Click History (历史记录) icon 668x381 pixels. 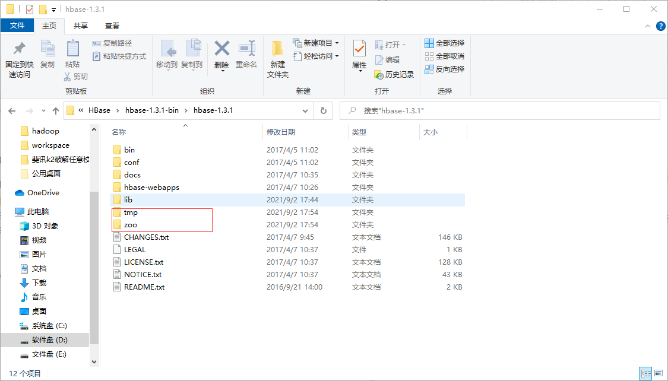tap(379, 75)
